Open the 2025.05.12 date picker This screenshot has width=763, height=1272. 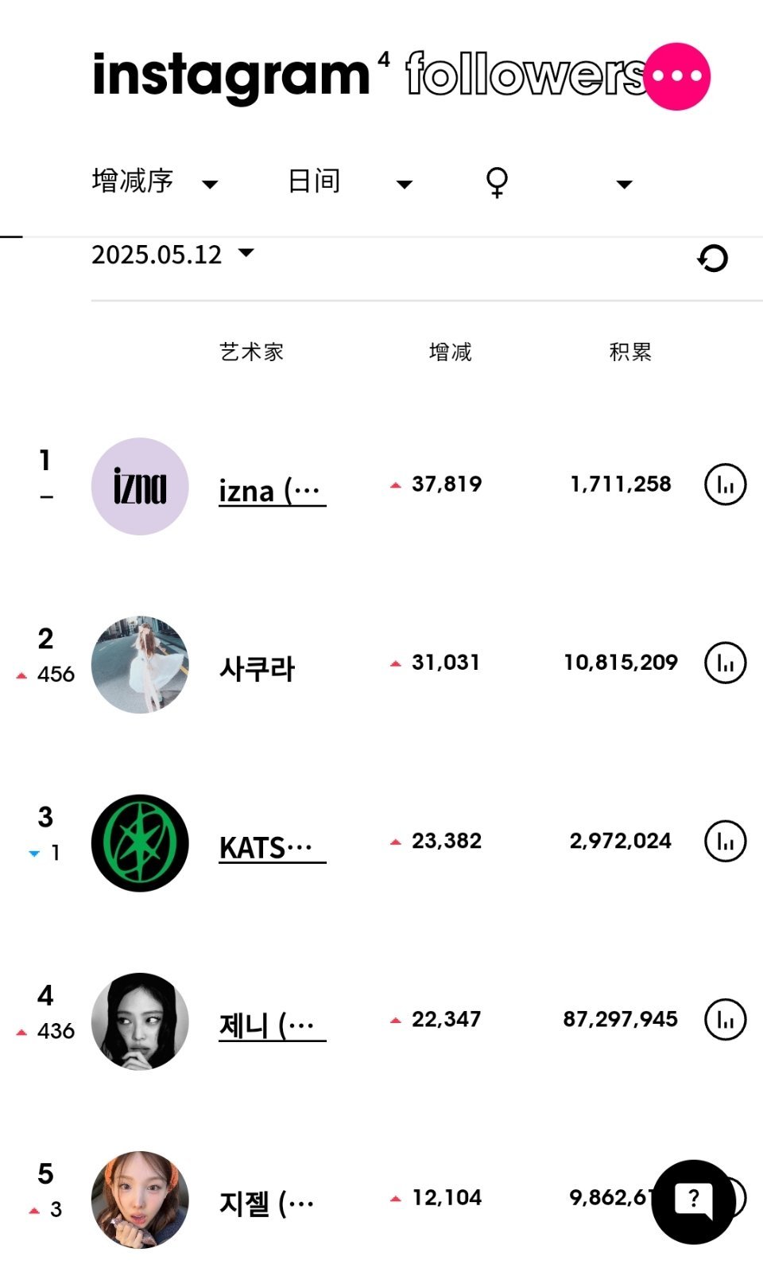pyautogui.click(x=172, y=255)
